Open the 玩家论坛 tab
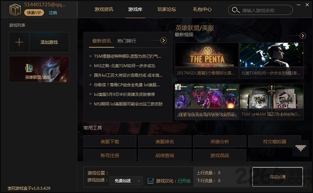 pyautogui.click(x=167, y=9)
